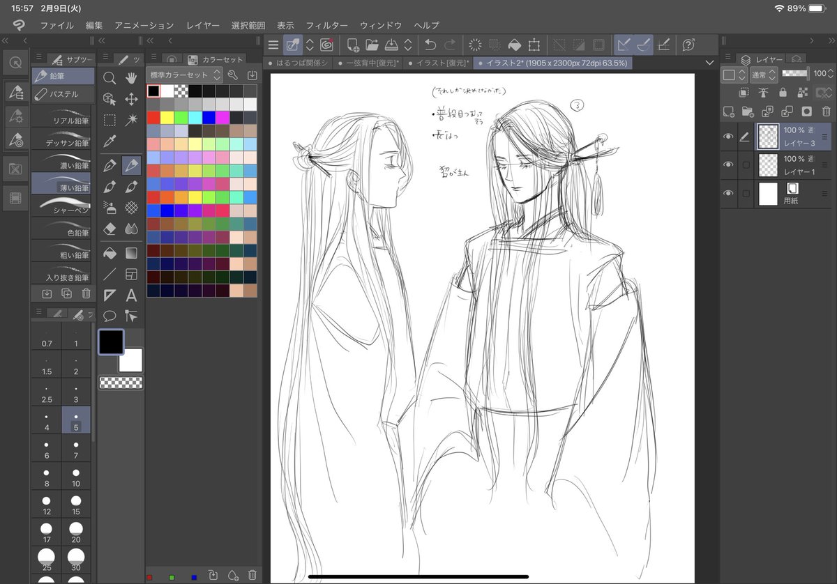This screenshot has height=584, width=837.
Task: Click Save icon in command bar
Action: 391,45
